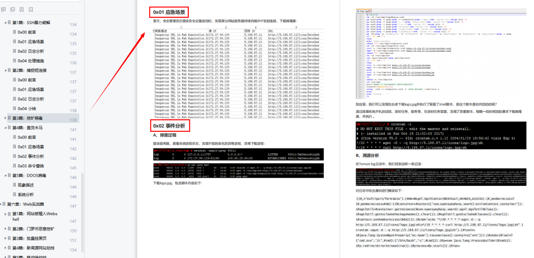Click page number 138 beside 第3篇:挖矿病毒
This screenshot has height=258, width=534.
[73, 120]
